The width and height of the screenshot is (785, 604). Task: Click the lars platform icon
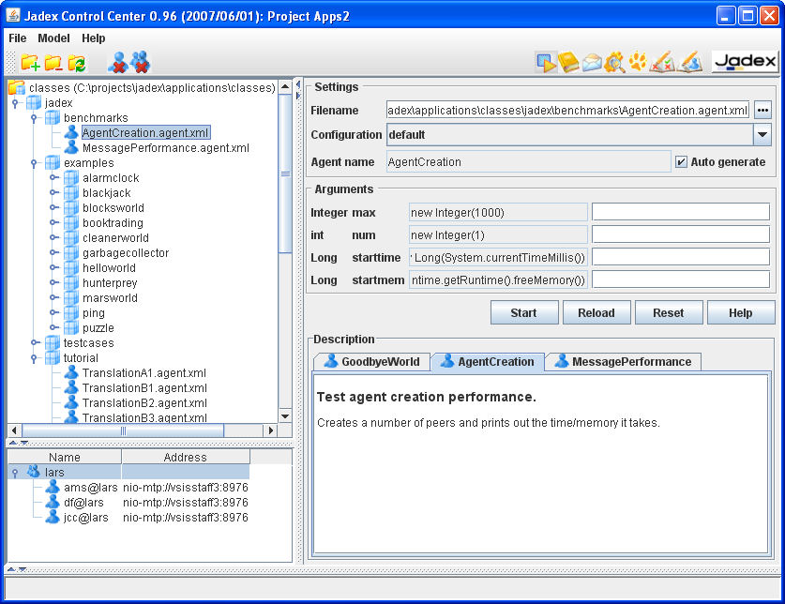coord(34,471)
